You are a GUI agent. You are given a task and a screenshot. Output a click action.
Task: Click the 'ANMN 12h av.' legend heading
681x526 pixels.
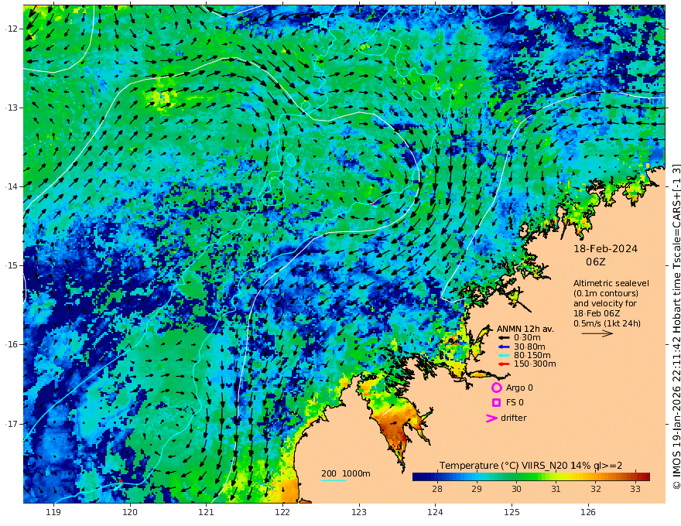tap(525, 329)
